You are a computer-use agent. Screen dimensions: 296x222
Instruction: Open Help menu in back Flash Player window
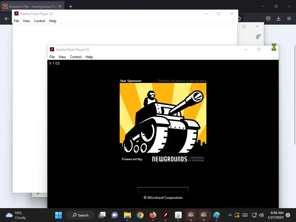tap(53, 21)
